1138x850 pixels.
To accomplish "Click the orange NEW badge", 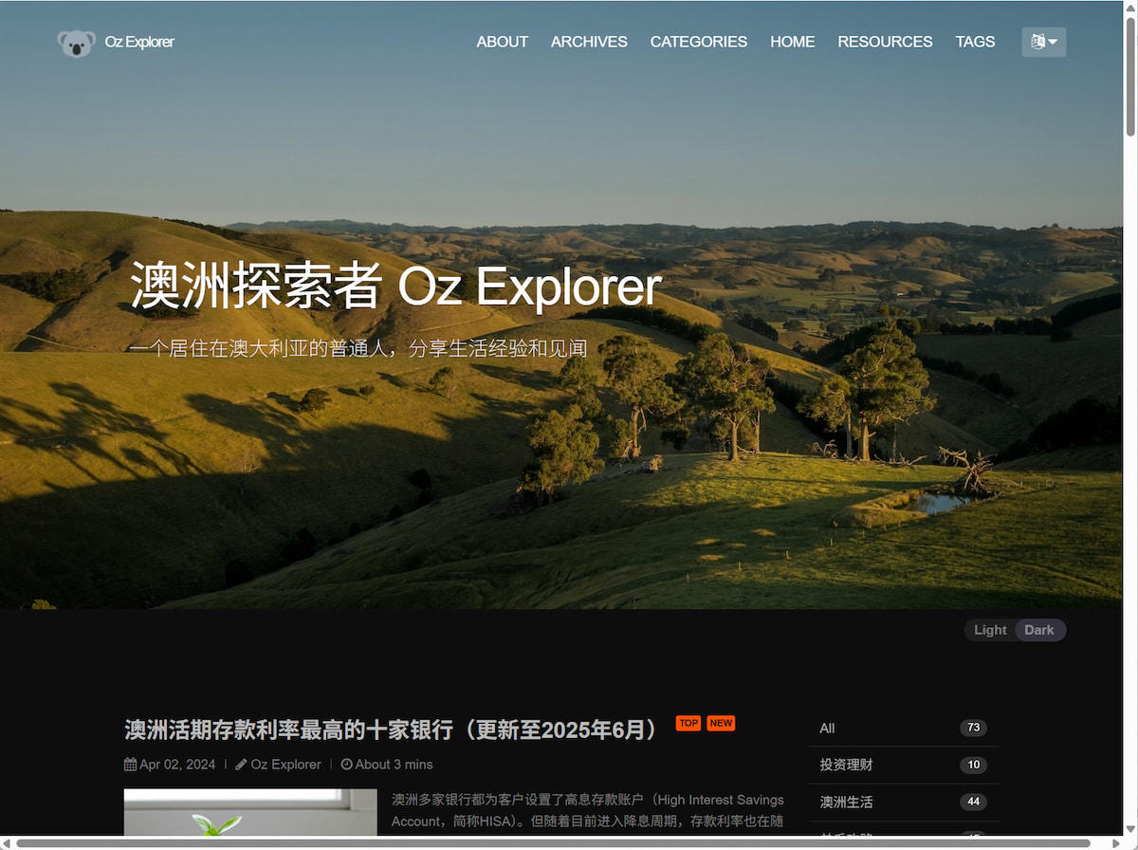I will pos(721,723).
